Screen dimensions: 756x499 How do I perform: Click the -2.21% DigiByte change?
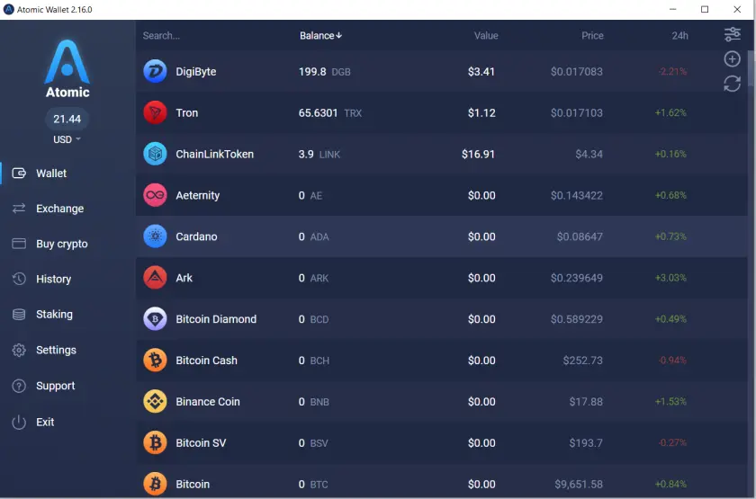[672, 72]
